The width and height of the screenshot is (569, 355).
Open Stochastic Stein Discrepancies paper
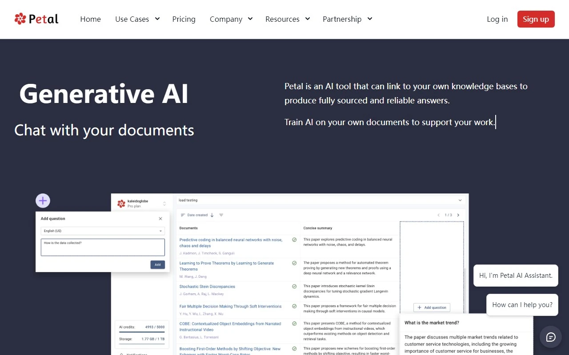pos(207,287)
